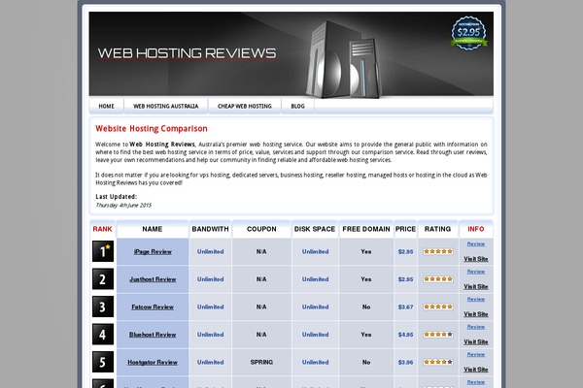Click Hostgator Unlimited disk space value

pyautogui.click(x=315, y=363)
